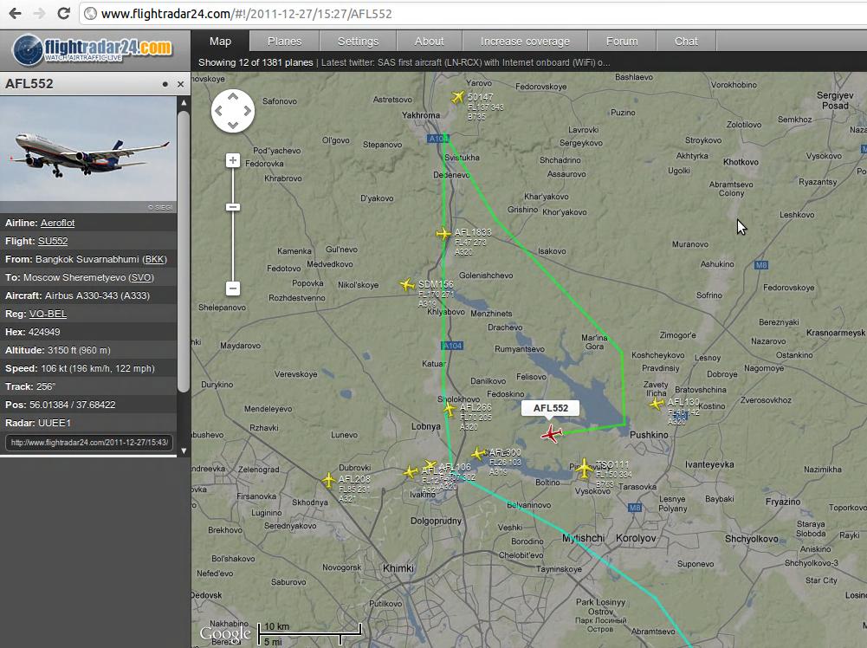Click the browser back arrow

[15, 13]
